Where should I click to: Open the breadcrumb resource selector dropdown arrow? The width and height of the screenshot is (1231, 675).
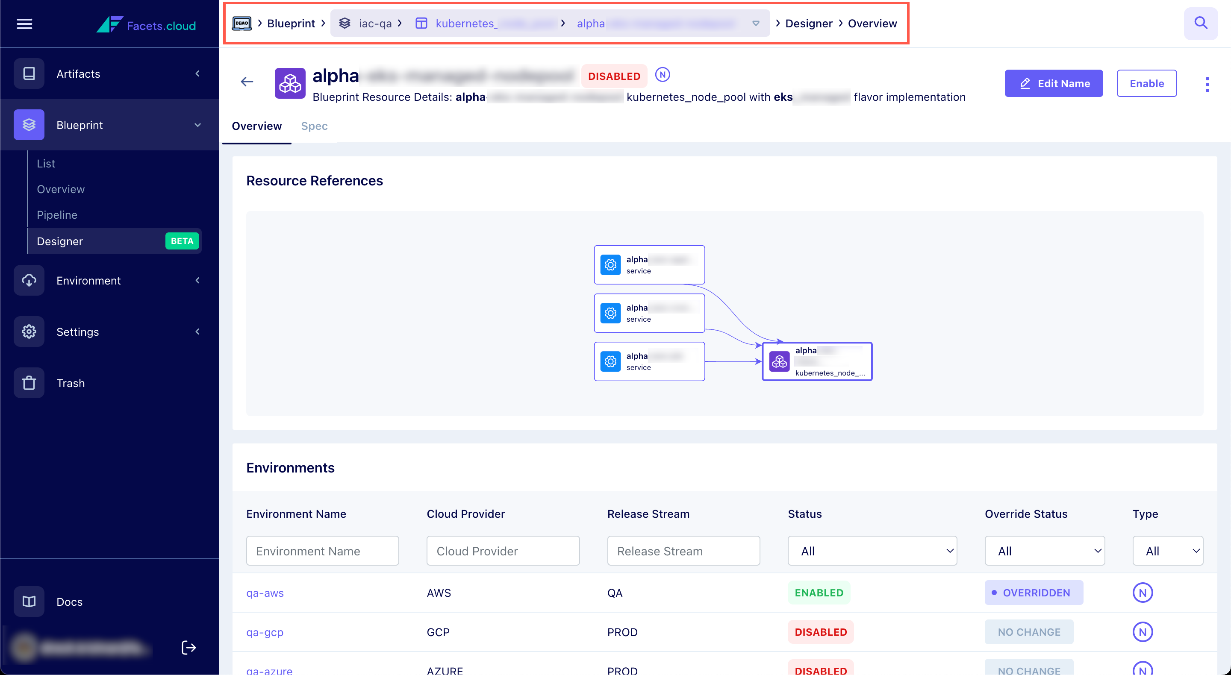pos(756,23)
